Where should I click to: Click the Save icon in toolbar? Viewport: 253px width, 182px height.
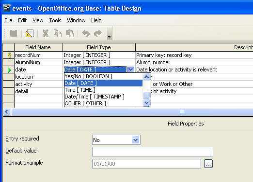click(x=14, y=33)
